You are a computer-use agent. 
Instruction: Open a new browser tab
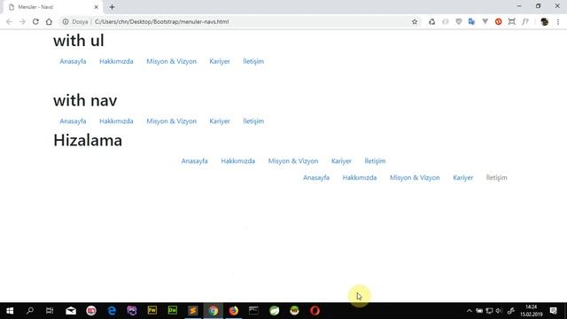click(113, 7)
